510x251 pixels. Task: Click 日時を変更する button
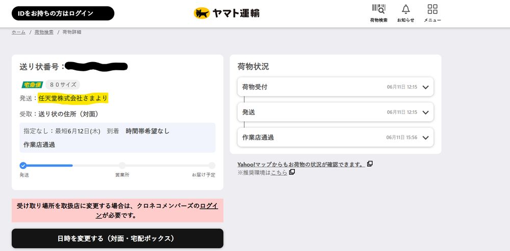117,238
